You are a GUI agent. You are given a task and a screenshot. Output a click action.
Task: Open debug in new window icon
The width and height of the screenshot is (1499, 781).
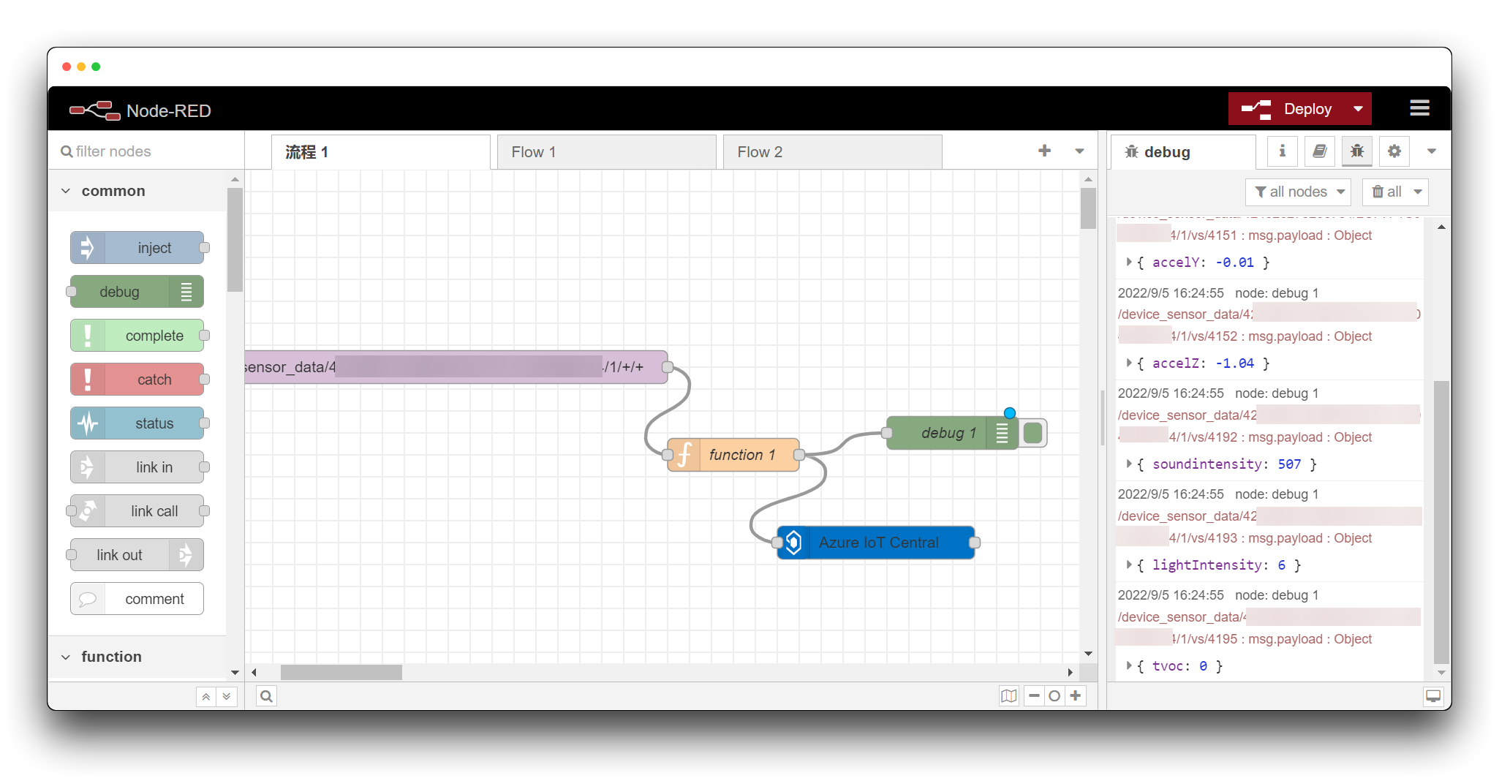pos(1433,696)
